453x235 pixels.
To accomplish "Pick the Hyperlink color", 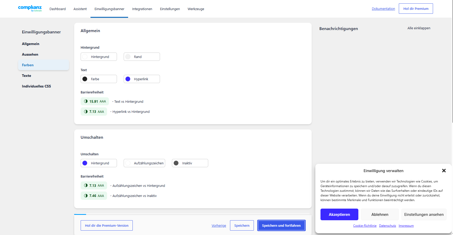I will tap(142, 79).
